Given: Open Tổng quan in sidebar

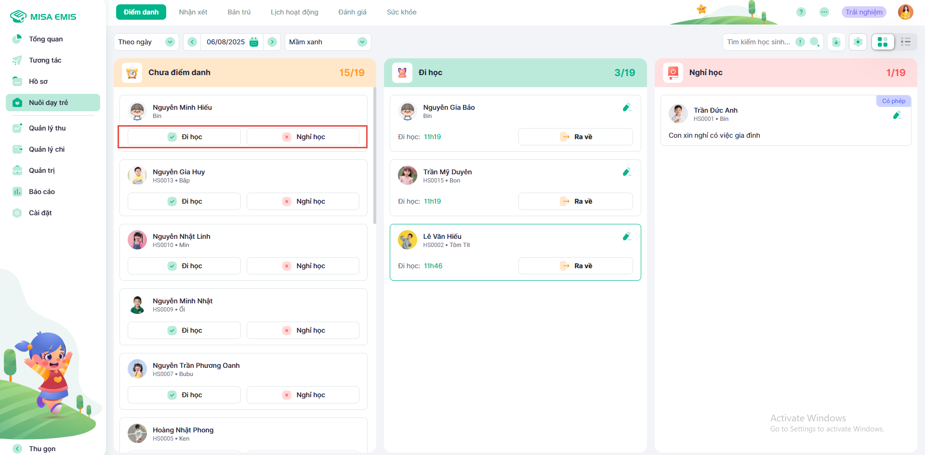Looking at the screenshot, I should 53,39.
